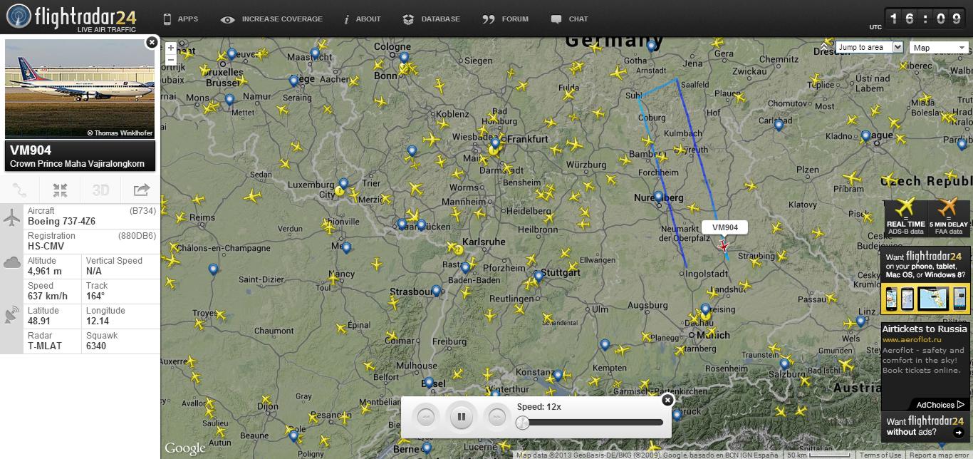Open the Map type dropdown
This screenshot has width=973, height=459.
(940, 48)
